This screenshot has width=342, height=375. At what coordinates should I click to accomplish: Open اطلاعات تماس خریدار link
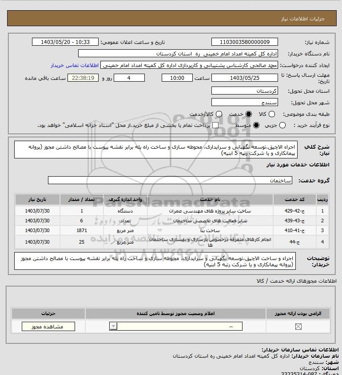[75, 65]
